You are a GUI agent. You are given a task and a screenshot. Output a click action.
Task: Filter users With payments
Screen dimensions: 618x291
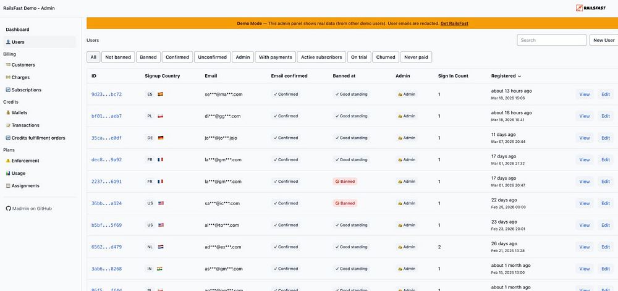tap(276, 57)
